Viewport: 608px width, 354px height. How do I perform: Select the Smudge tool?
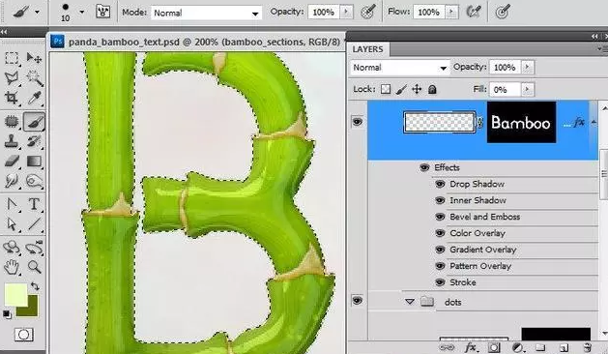tap(12, 181)
